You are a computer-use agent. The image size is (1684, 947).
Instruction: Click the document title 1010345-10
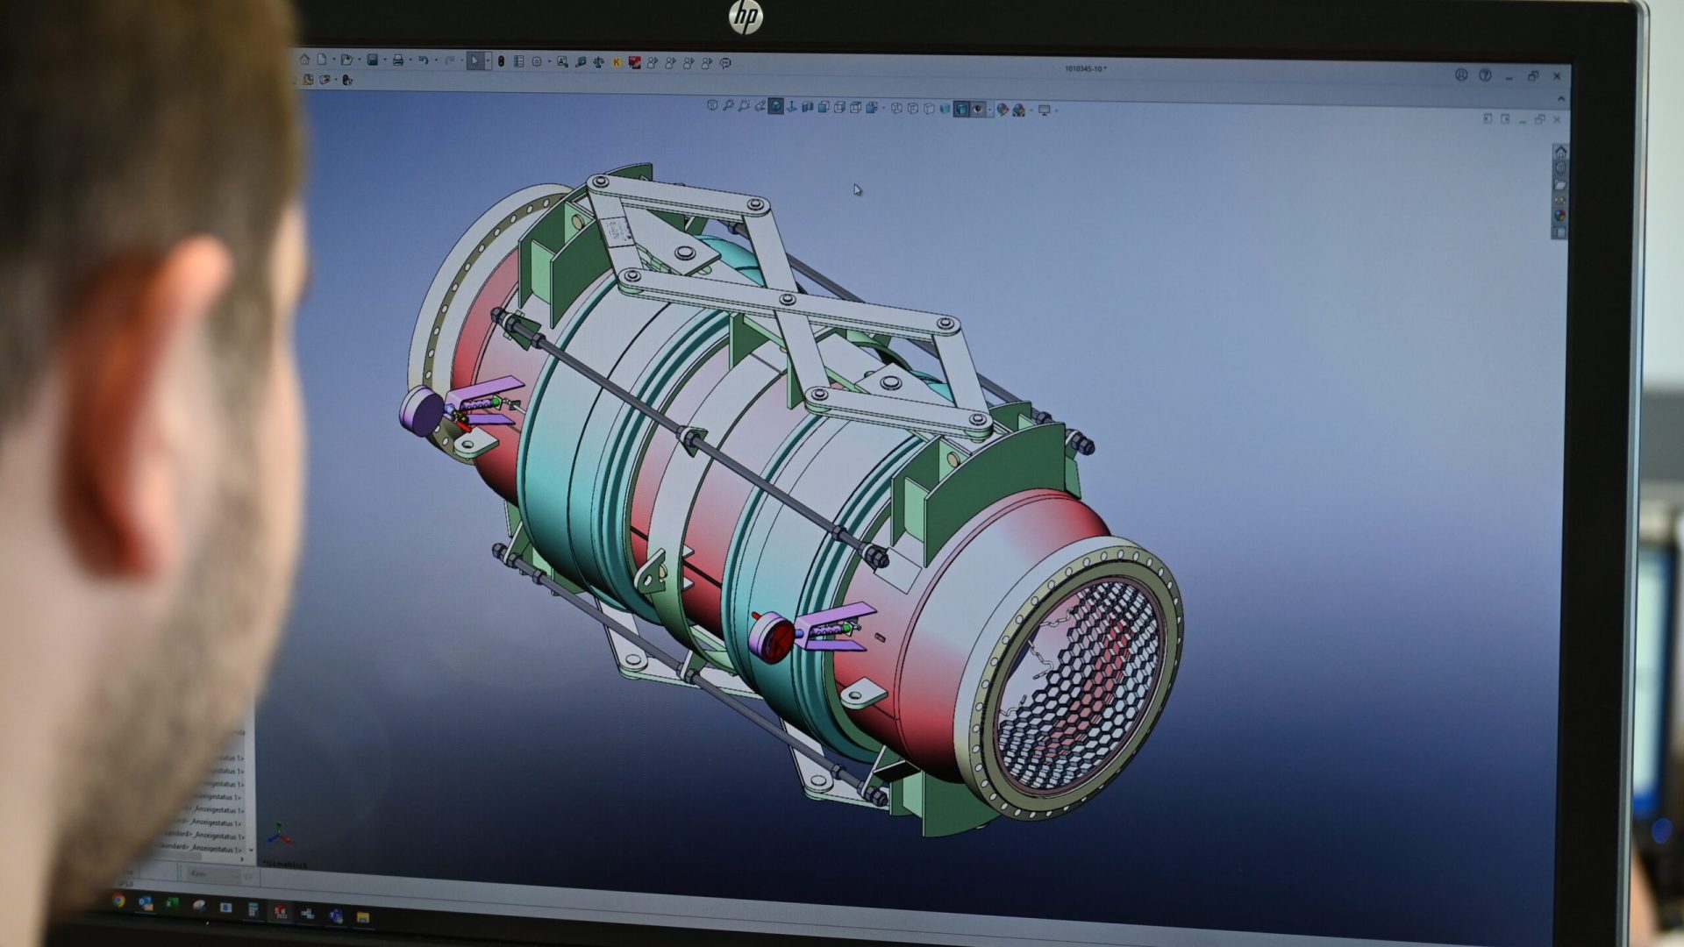click(x=1086, y=68)
